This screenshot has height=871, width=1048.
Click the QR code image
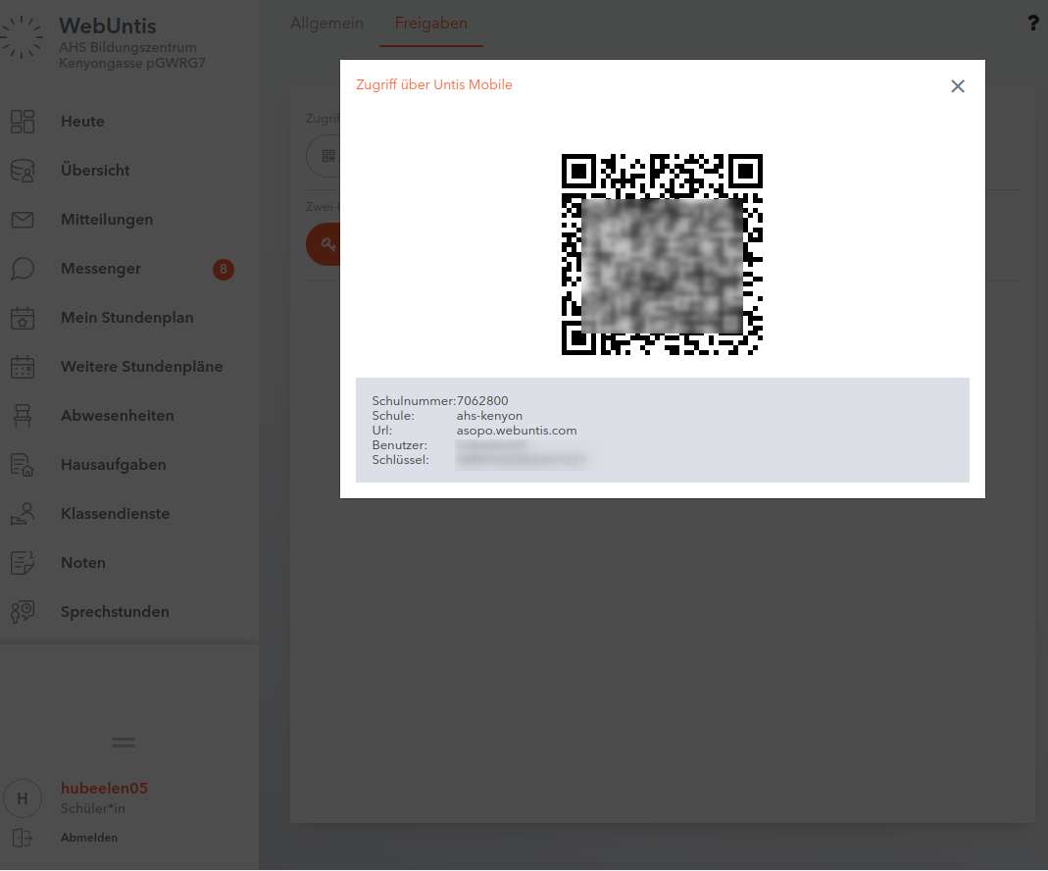click(662, 254)
